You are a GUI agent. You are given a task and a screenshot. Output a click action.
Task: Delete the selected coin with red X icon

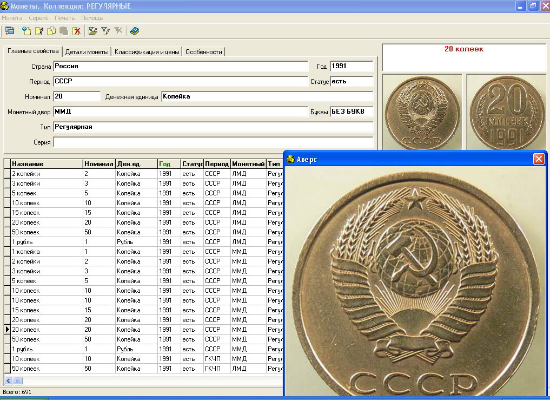[x=76, y=31]
